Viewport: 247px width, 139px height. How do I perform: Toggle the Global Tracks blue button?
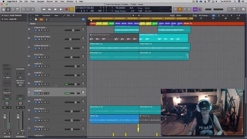point(83,20)
